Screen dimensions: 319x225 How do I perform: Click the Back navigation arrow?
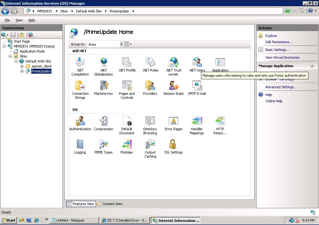tap(5, 11)
